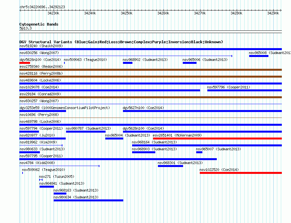291x223 pixels.
Task: Select the nsv830256 (Wong2007) variant label
Action: (x=39, y=53)
